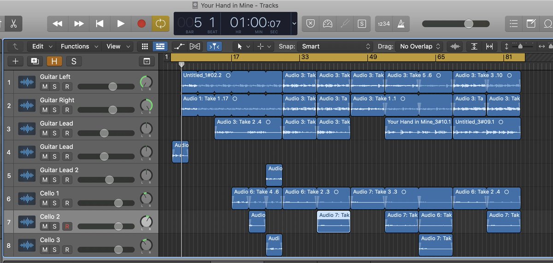Click the red record button
This screenshot has width=553, height=263.
click(141, 23)
